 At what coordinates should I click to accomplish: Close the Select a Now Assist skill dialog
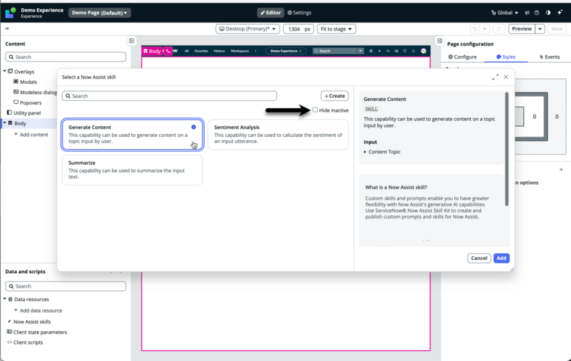pyautogui.click(x=506, y=77)
